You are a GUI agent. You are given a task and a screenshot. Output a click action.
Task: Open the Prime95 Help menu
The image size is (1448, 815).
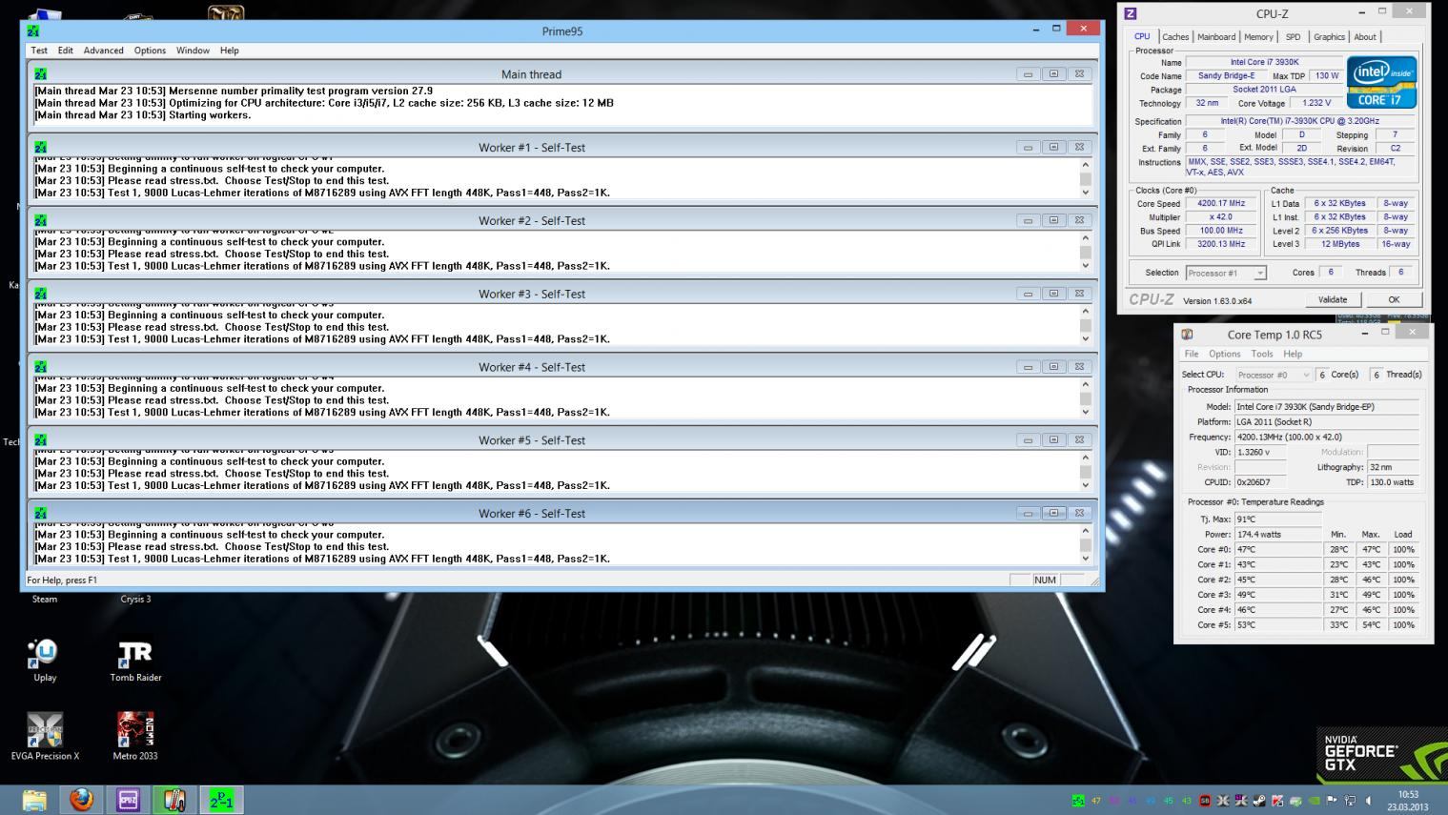(x=230, y=51)
